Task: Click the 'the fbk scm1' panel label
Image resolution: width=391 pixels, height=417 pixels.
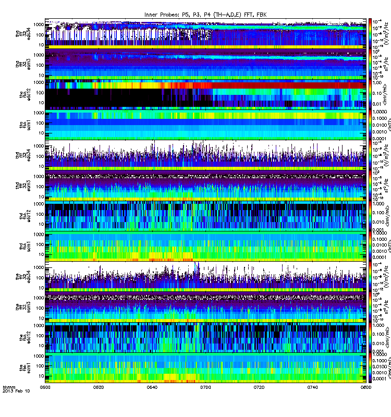Action: tap(25, 368)
